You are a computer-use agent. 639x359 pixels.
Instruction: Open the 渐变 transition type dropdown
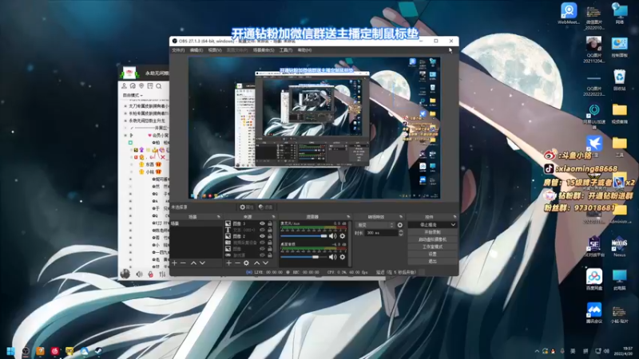pyautogui.click(x=375, y=225)
